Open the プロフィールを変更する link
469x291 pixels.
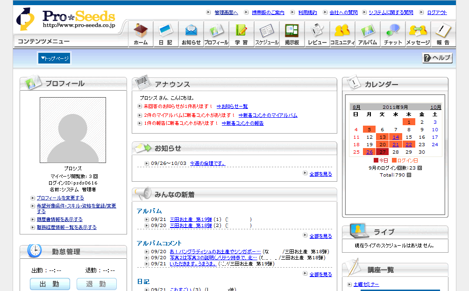coord(60,198)
